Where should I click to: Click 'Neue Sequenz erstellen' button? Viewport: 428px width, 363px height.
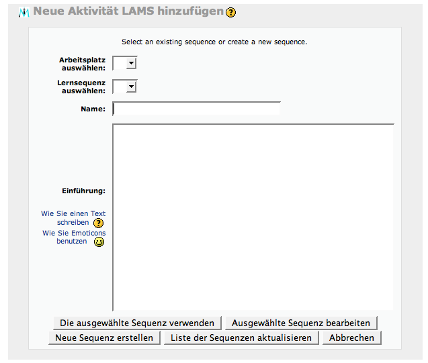tap(104, 338)
